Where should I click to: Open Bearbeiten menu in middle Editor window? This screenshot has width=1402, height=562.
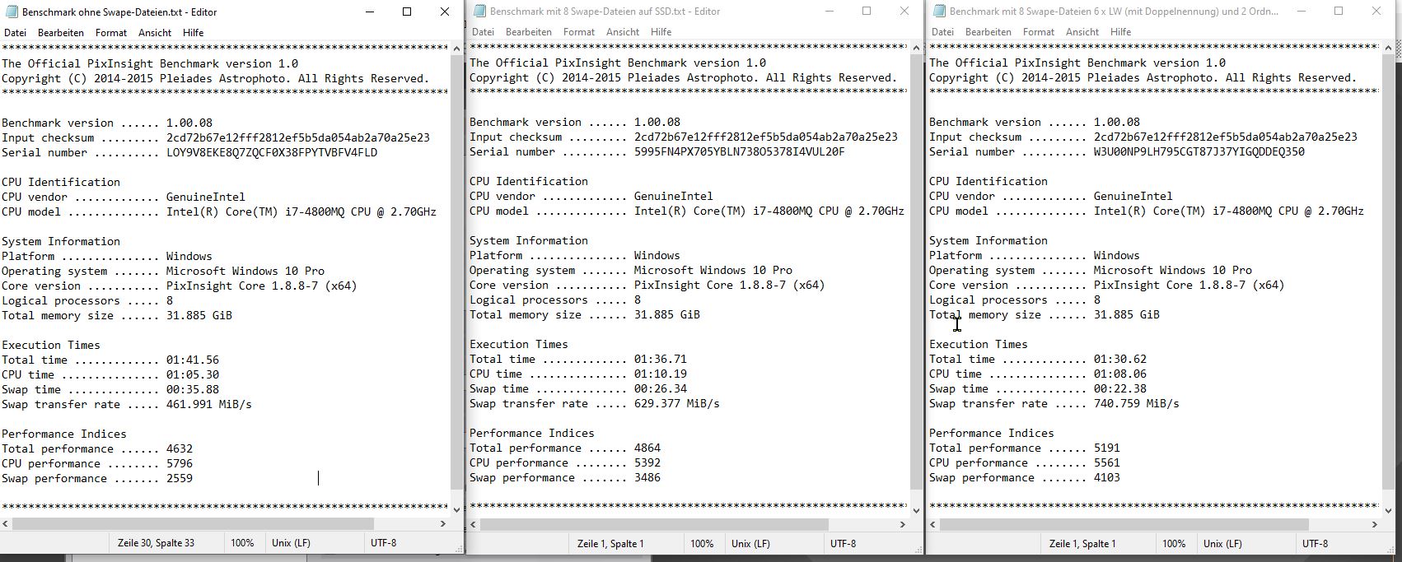tap(529, 31)
